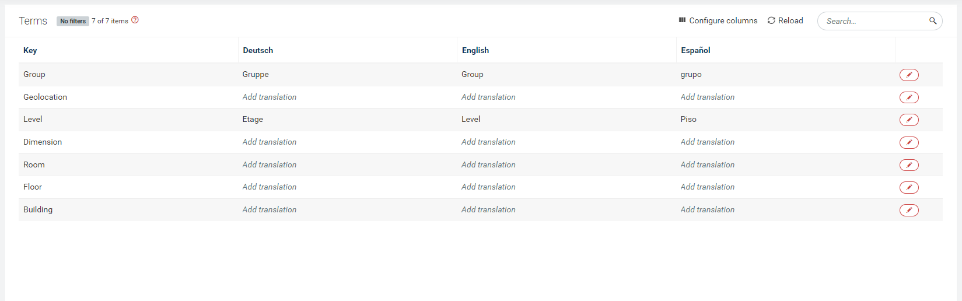This screenshot has width=962, height=301.
Task: Click the Español column header
Action: point(695,50)
